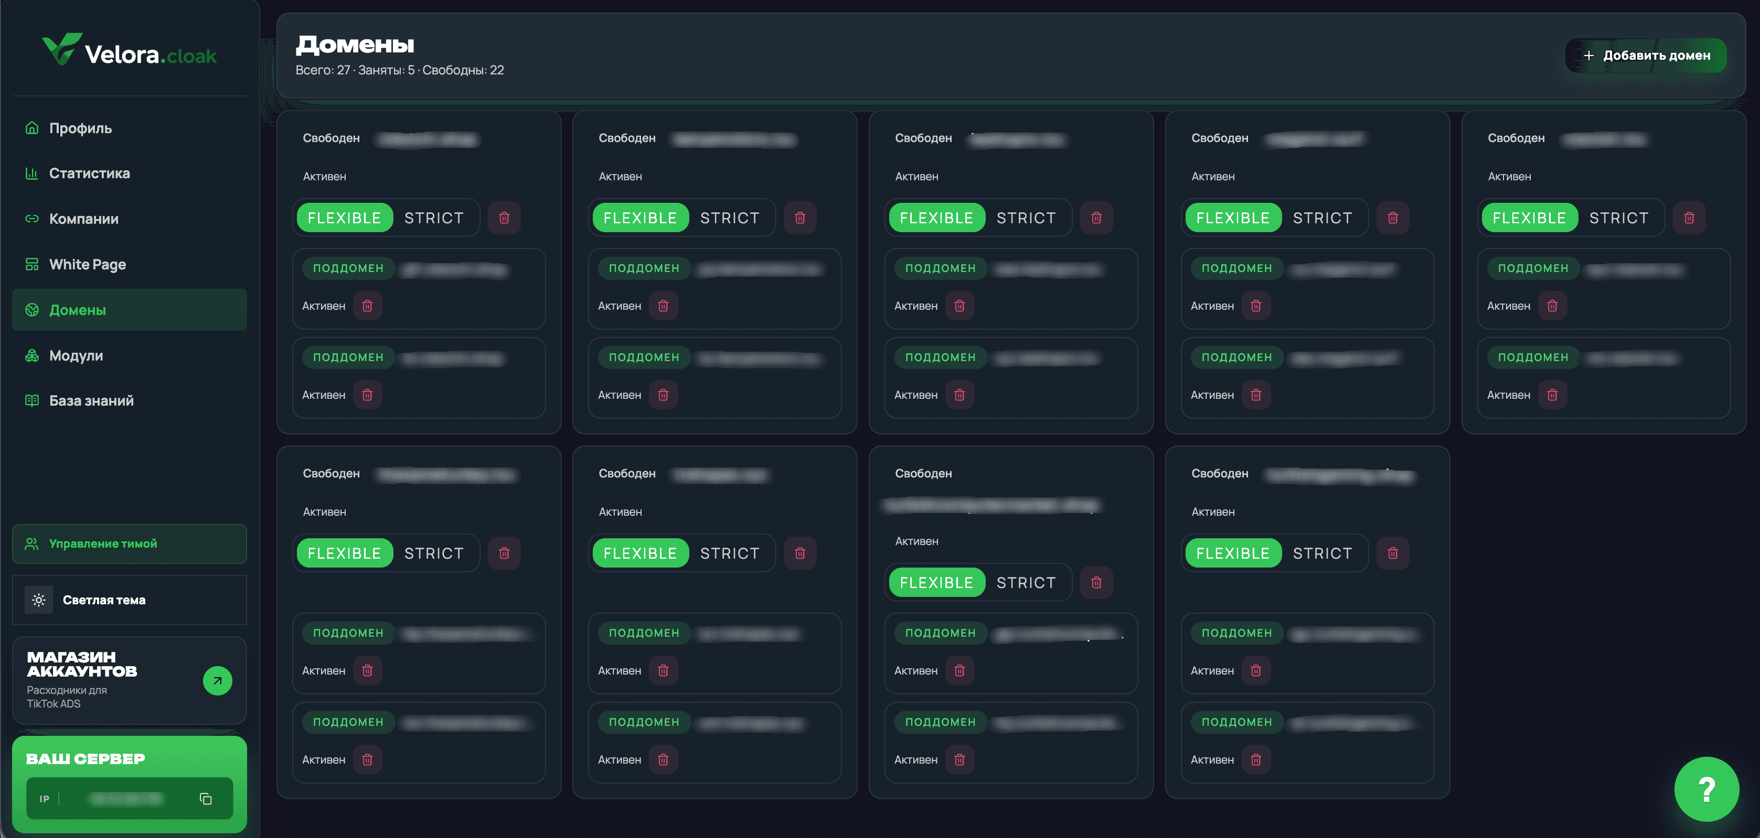Click the domains count line Всего: 27

point(400,70)
